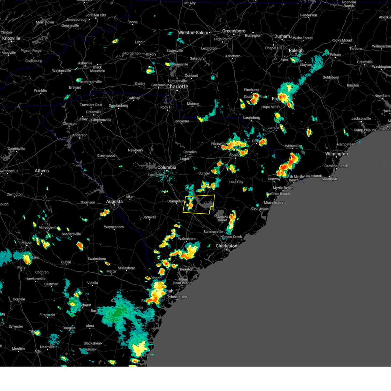
Task: Select the Rock Hill label
Action: coord(167,107)
